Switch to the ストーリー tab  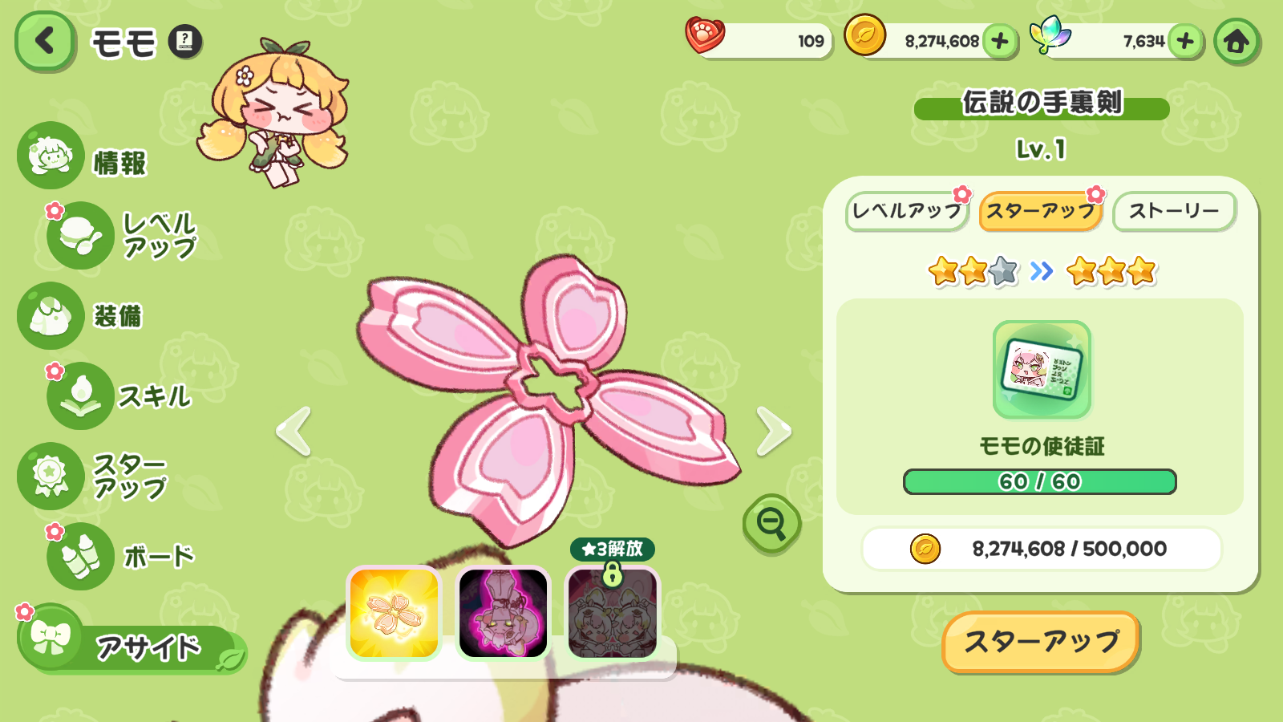click(x=1174, y=212)
